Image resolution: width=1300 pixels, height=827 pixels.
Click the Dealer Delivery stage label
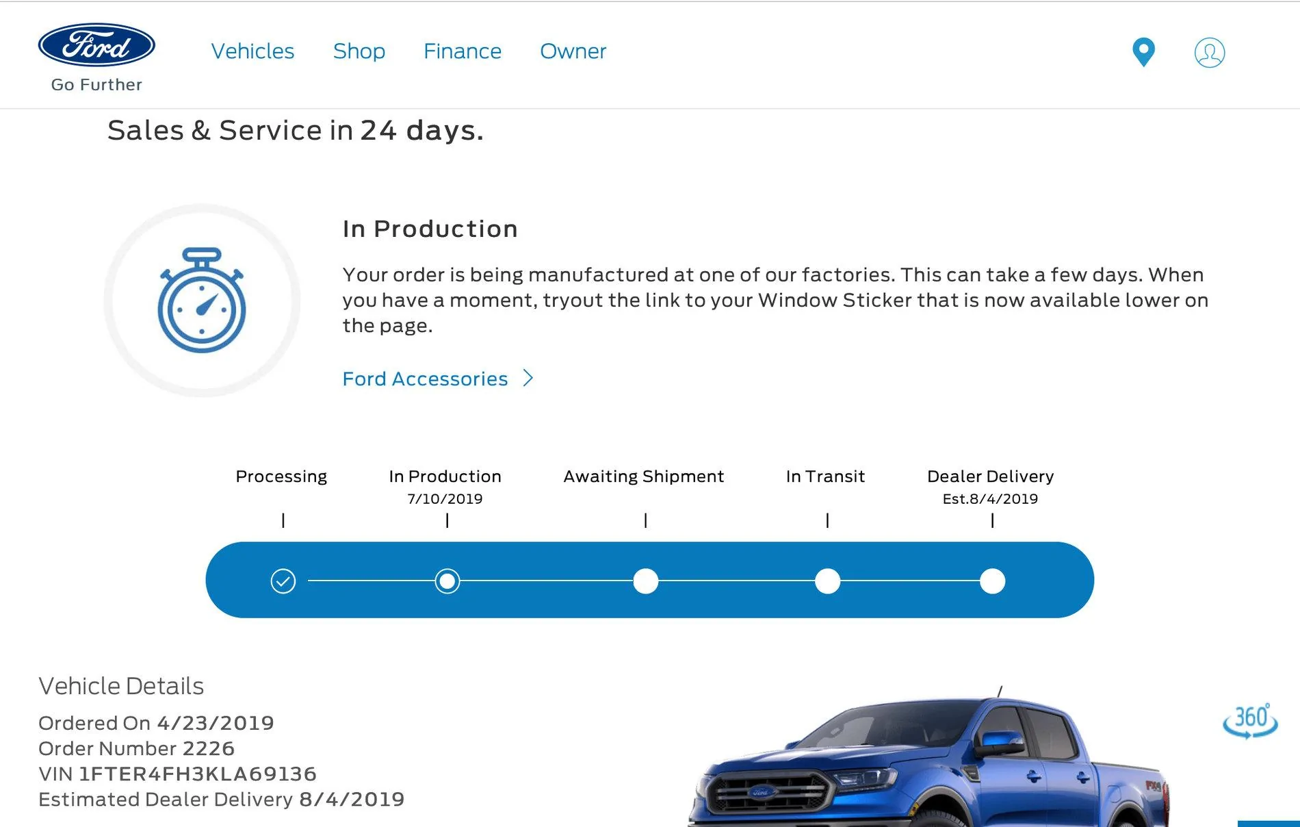coord(990,476)
